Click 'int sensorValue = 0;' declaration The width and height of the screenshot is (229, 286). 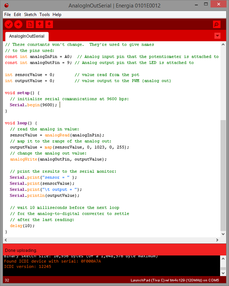point(30,75)
